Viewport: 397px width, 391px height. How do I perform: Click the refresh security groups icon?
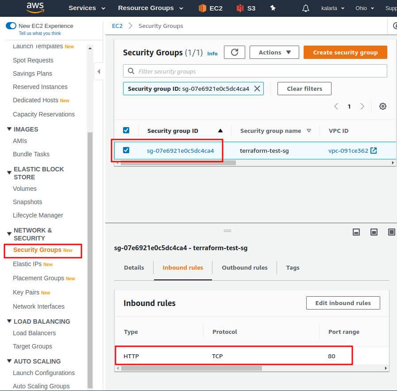(x=235, y=52)
